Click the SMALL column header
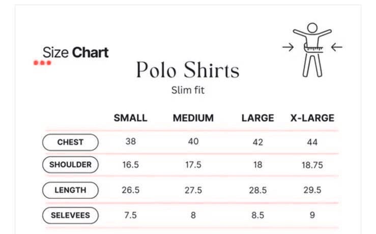This screenshot has height=234, width=376. pos(130,118)
